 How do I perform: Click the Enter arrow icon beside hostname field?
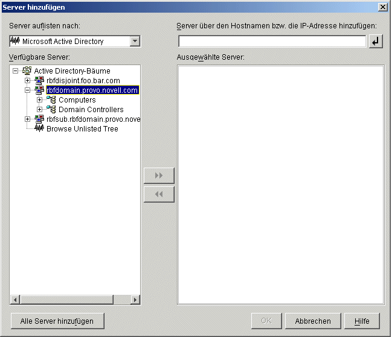[376, 41]
